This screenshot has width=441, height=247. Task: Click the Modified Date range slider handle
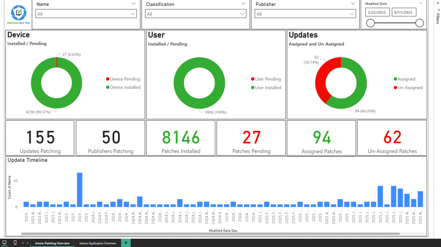(370, 23)
